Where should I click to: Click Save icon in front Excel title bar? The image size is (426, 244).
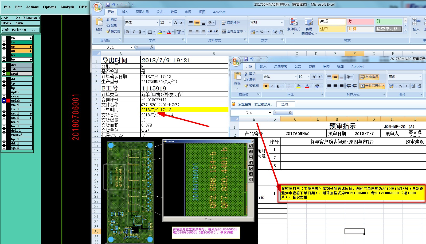coord(246,59)
